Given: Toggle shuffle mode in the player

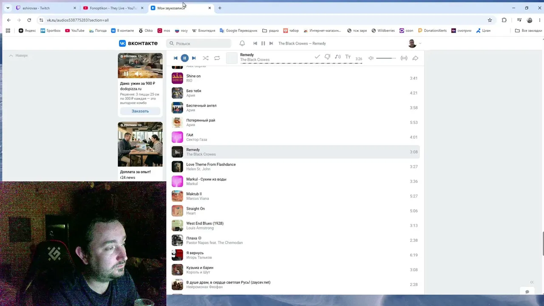Looking at the screenshot, I should [x=206, y=58].
